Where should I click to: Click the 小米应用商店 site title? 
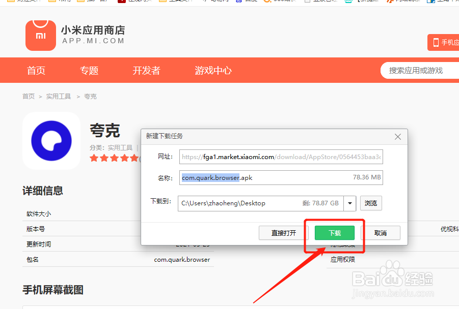[93, 30]
